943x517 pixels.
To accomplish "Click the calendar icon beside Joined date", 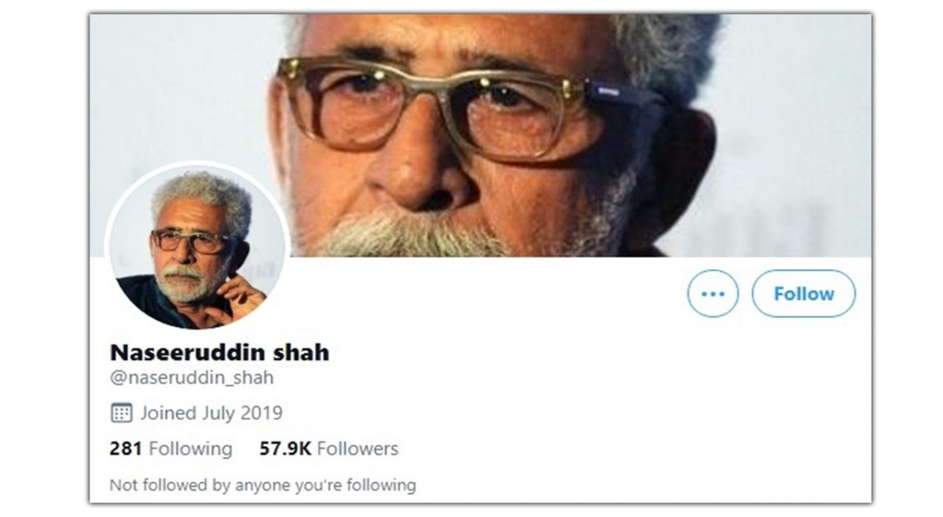I will click(121, 413).
